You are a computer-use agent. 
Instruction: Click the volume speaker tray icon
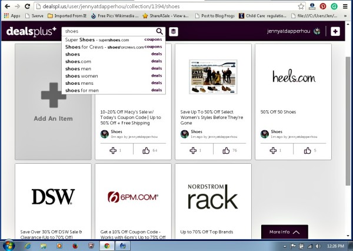[x=318, y=246]
